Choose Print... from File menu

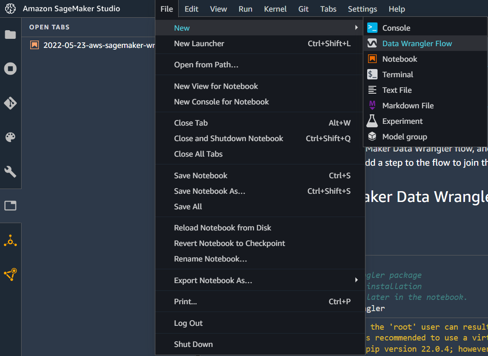coord(260,301)
